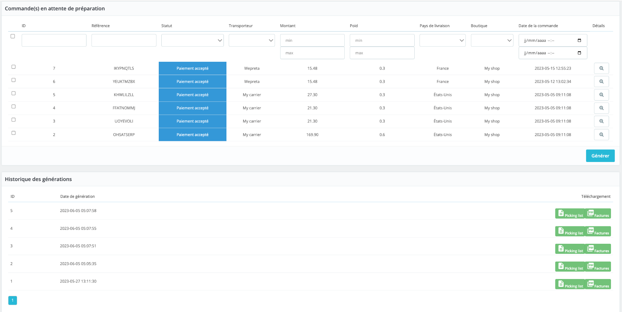Open calendar picker for start order date
This screenshot has width=622, height=312.
coord(579,40)
